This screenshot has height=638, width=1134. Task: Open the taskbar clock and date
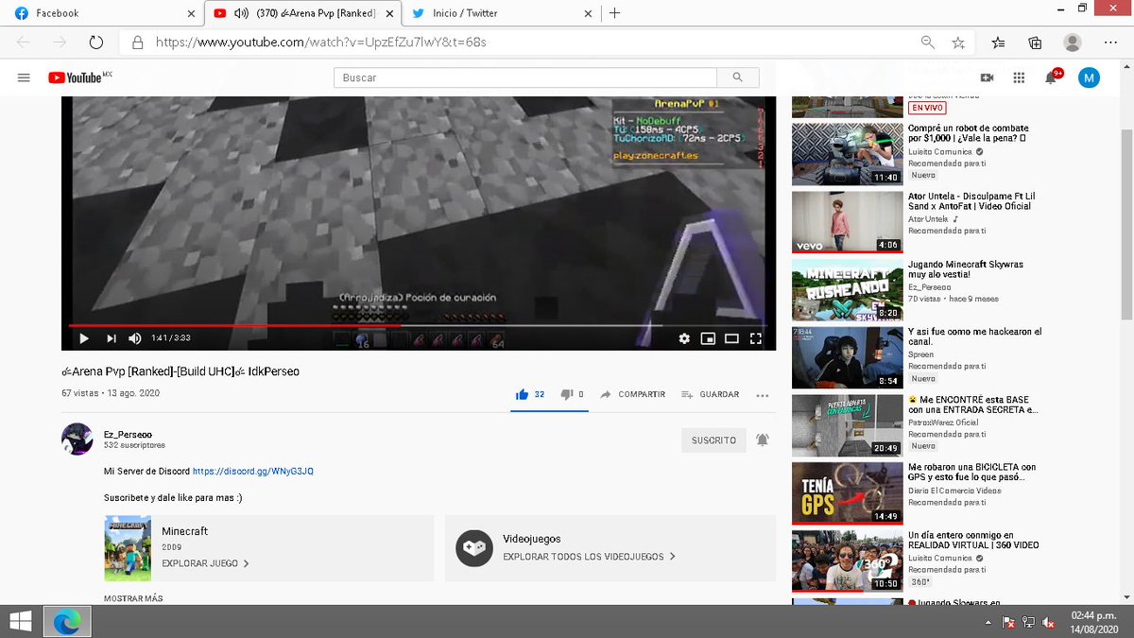tap(1096, 622)
